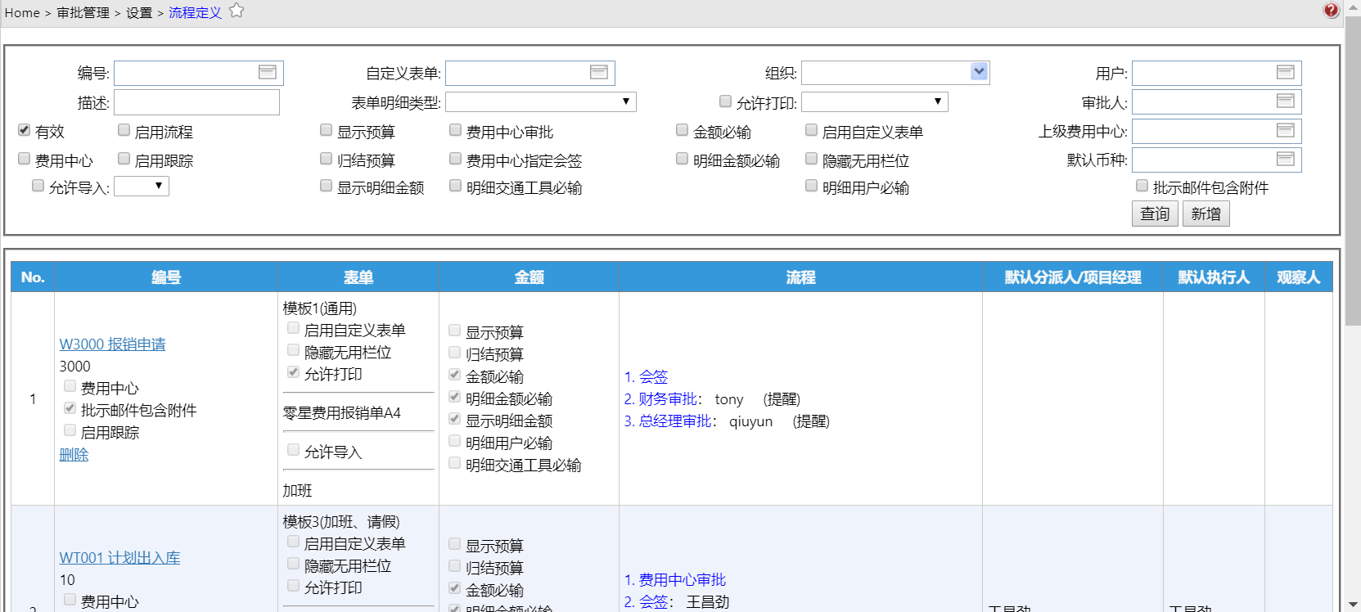Viewport: 1361px width, 612px height.
Task: Tick the 启用跟踪 filter checkbox
Action: pyautogui.click(x=124, y=159)
